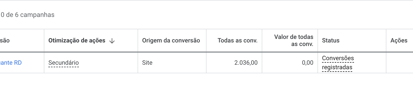
Task: Click the sort arrow beside Otimização de ações
Action: tap(112, 41)
